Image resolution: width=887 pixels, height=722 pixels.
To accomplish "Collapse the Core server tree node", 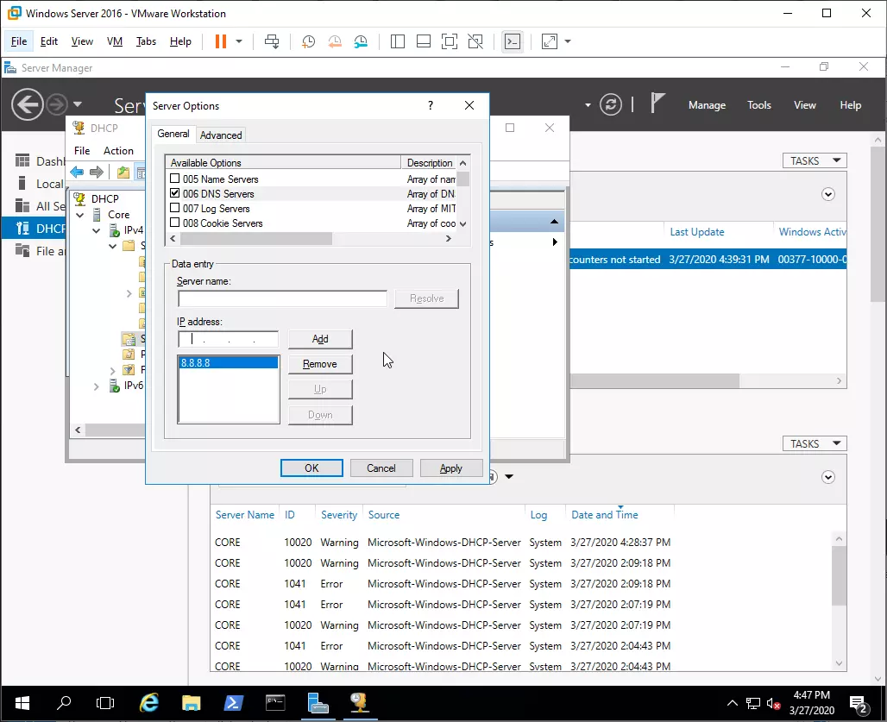I will coord(80,215).
